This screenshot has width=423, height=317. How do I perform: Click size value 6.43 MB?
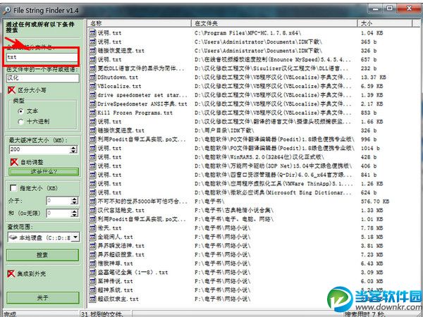pyautogui.click(x=372, y=263)
